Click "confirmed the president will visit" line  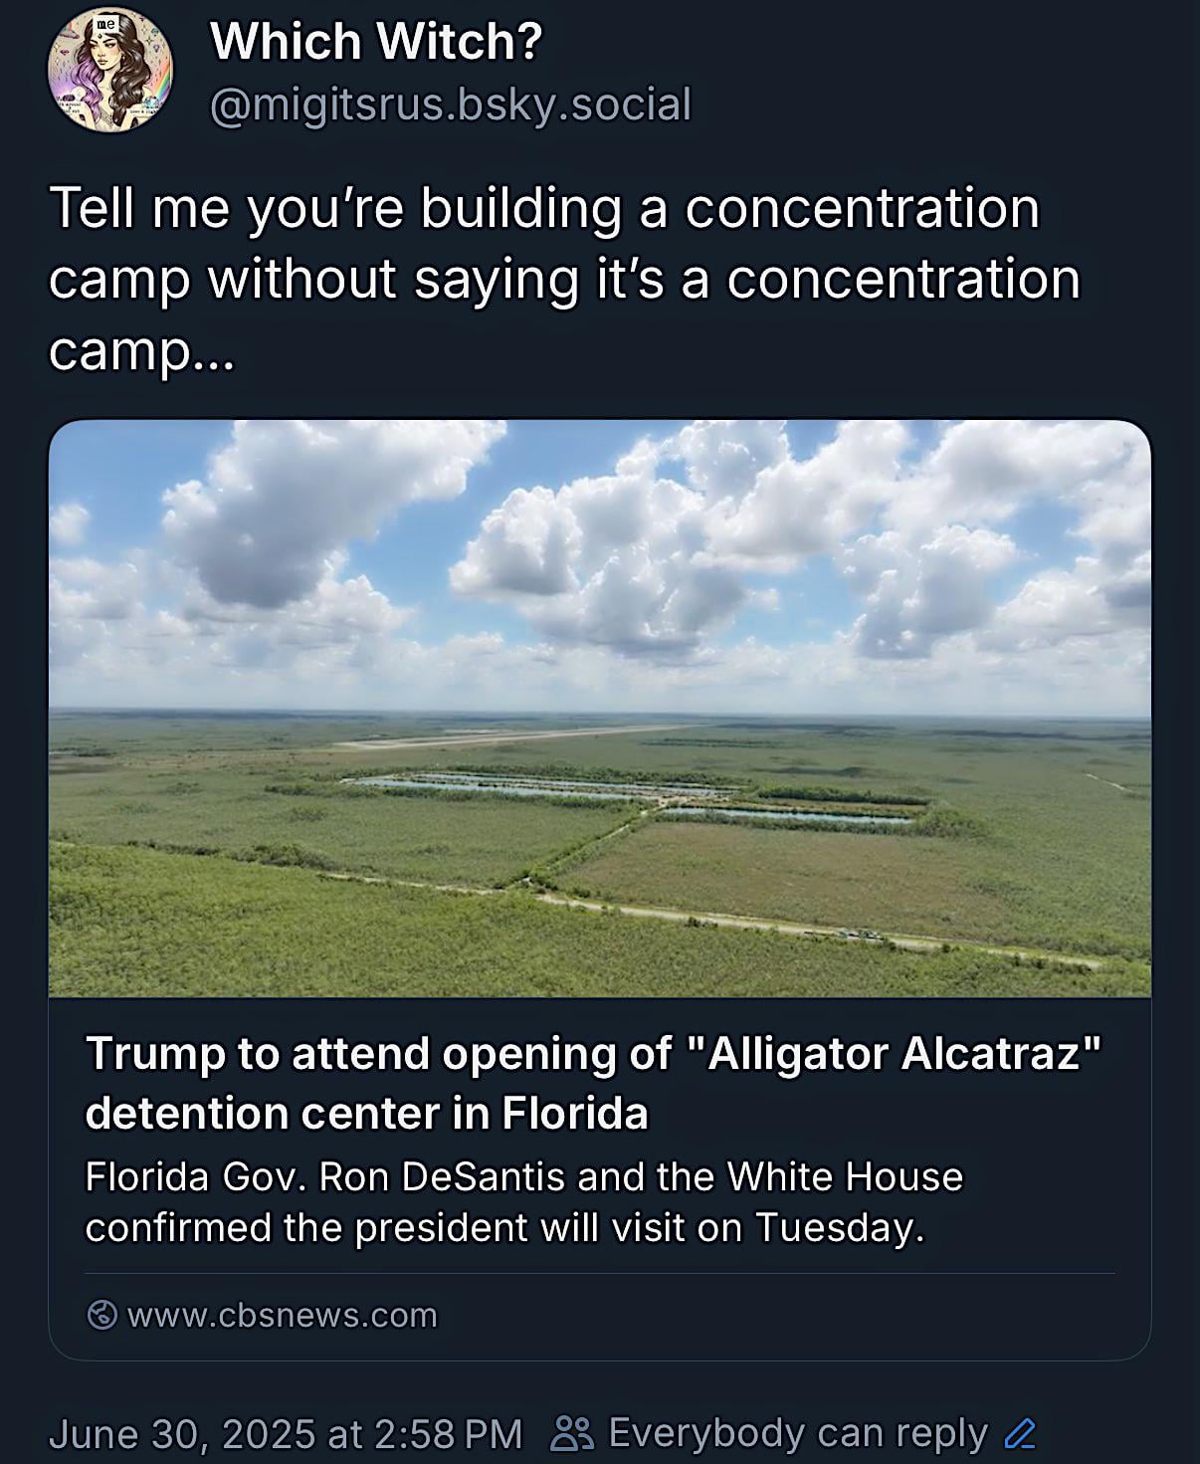(x=504, y=1228)
